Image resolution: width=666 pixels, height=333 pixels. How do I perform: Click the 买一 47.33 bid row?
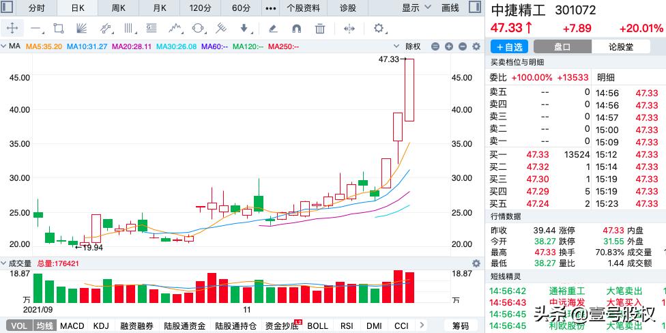(x=540, y=155)
